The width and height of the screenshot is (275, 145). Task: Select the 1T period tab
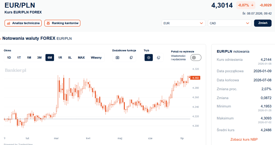click(x=19, y=57)
